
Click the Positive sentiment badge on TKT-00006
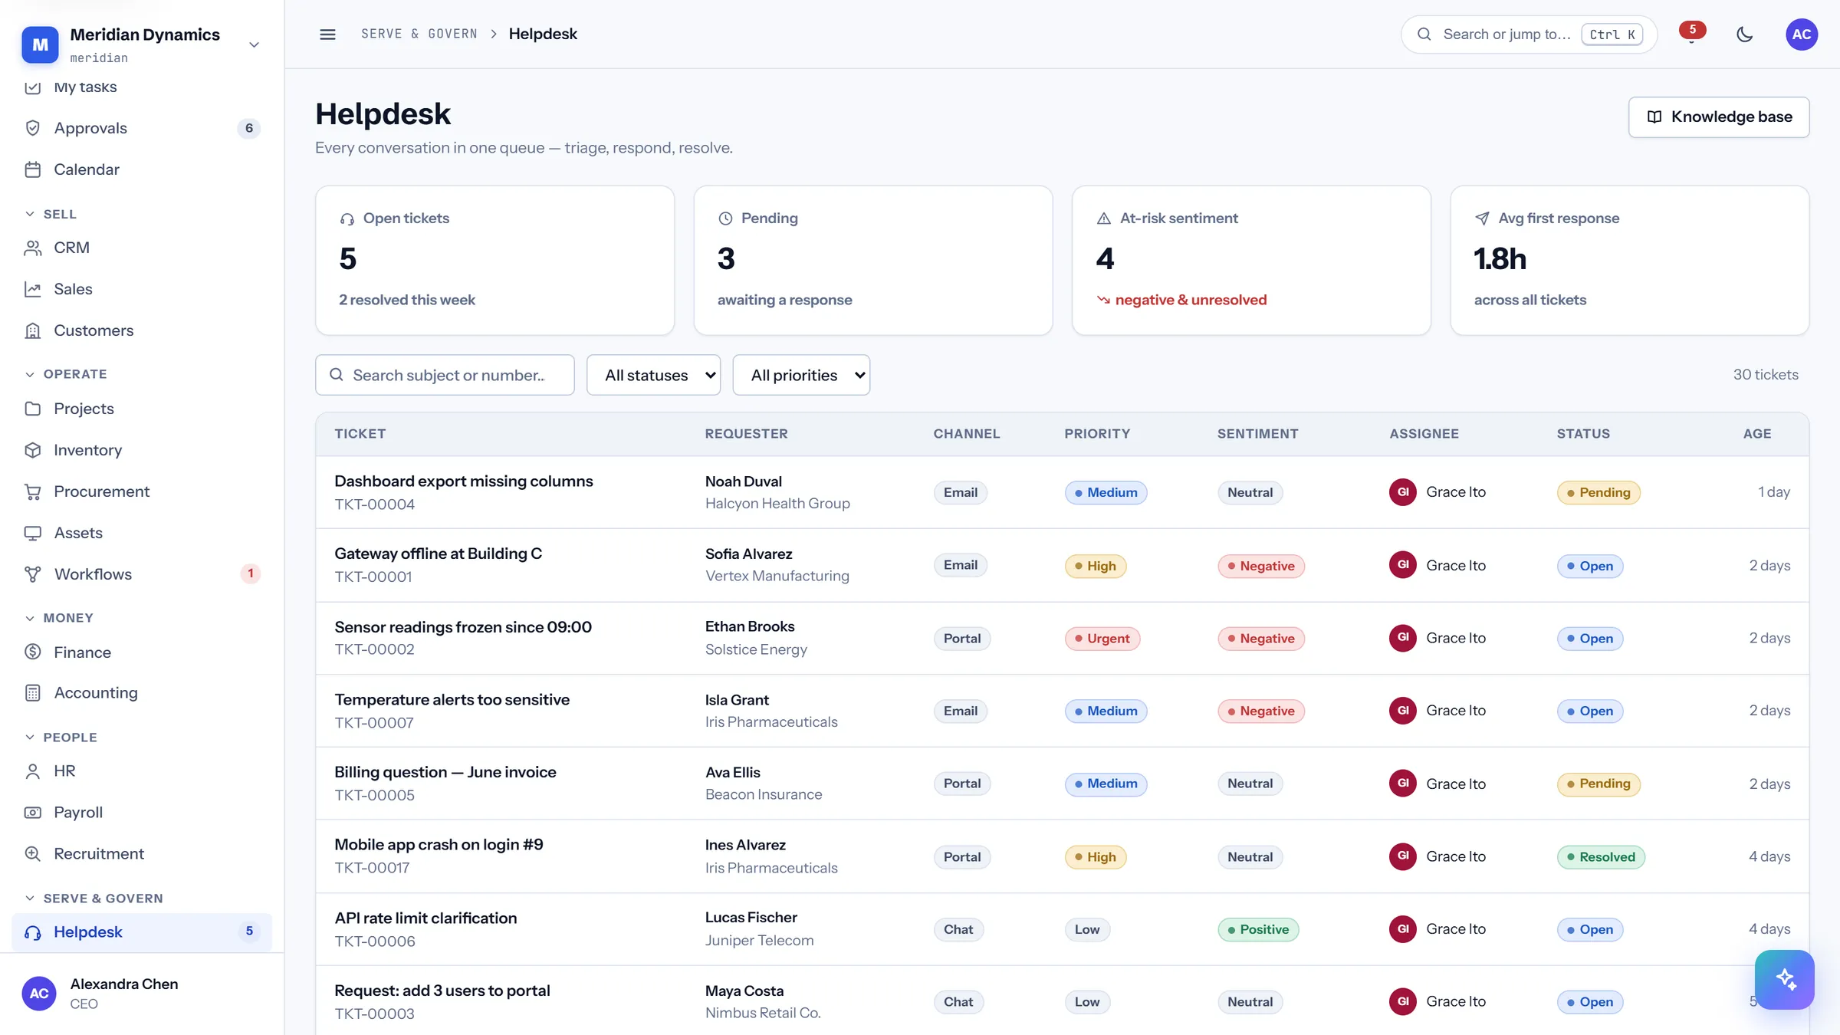[x=1258, y=930]
